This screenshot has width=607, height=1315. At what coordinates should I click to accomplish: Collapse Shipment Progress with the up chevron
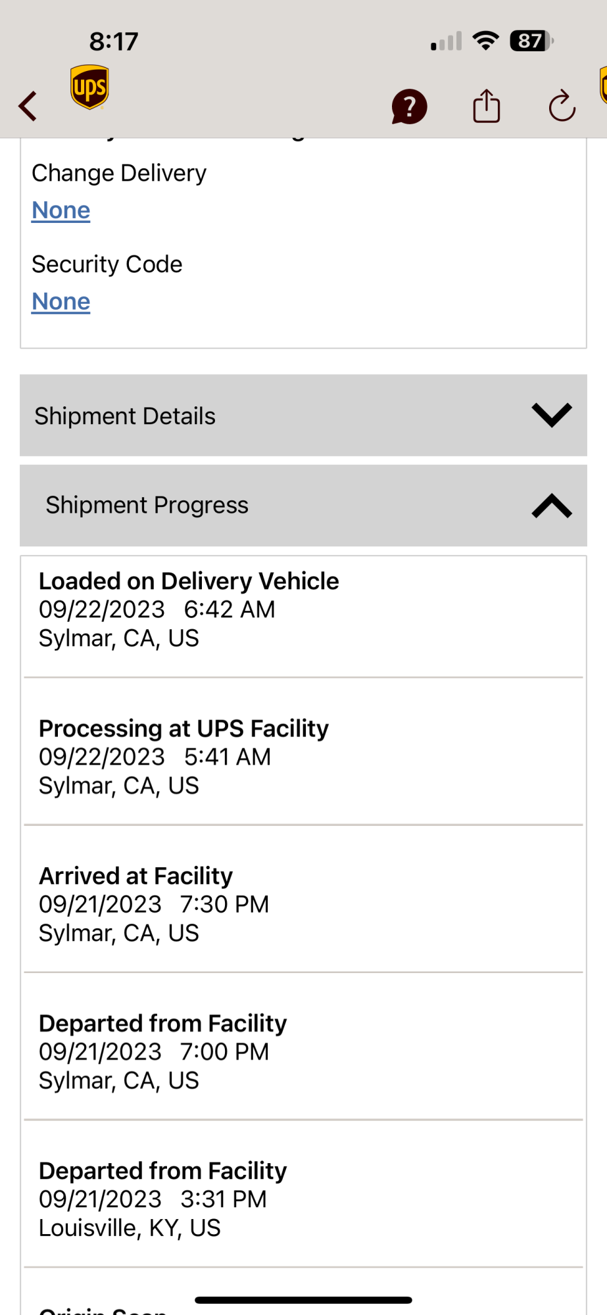pos(551,506)
